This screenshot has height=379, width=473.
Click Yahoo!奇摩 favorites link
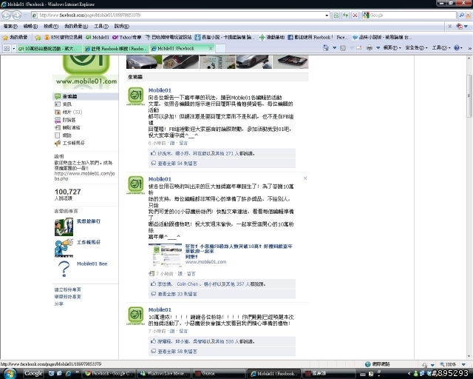126,38
